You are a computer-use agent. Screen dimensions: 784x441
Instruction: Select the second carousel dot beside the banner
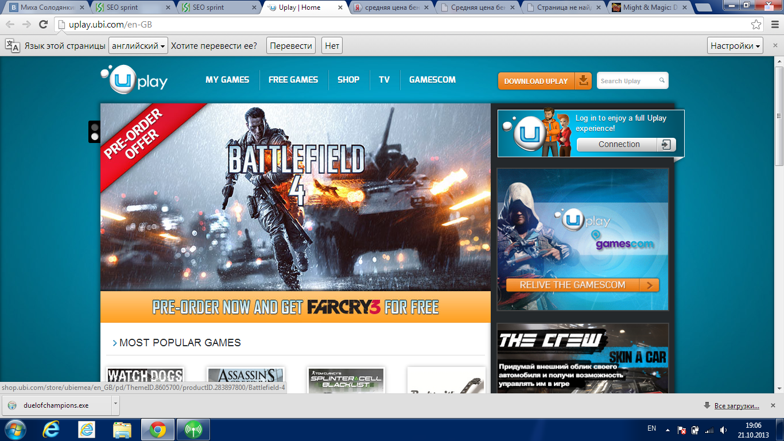(x=95, y=137)
